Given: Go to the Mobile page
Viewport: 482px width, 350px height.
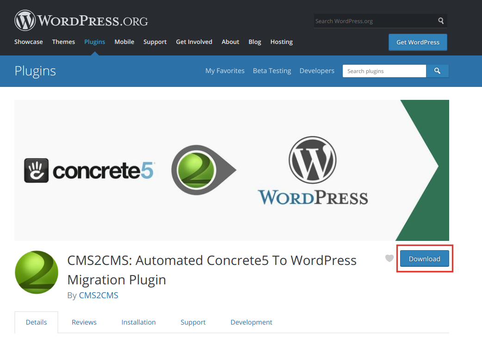Looking at the screenshot, I should click(124, 42).
